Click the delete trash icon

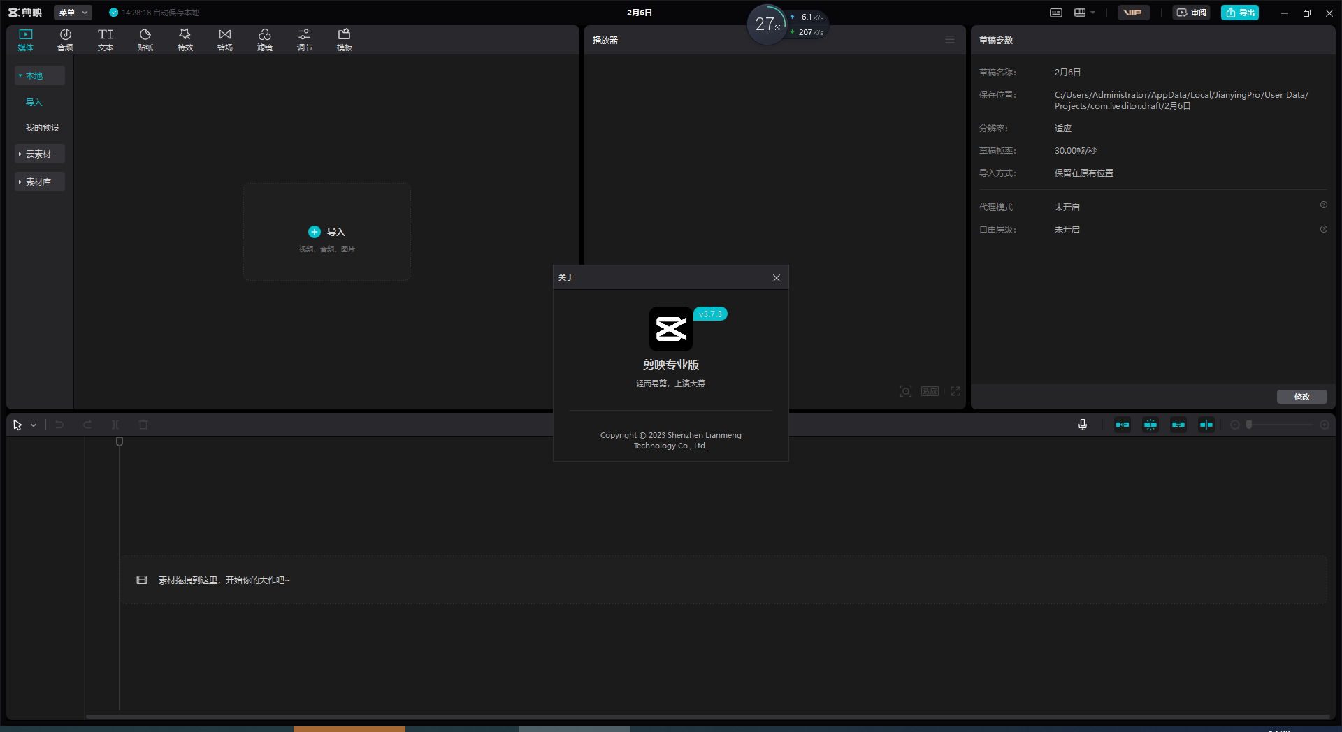(x=143, y=425)
